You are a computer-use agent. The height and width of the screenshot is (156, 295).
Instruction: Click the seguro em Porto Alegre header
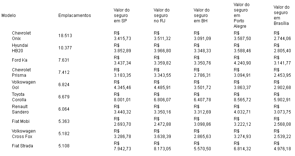[x=241, y=15]
